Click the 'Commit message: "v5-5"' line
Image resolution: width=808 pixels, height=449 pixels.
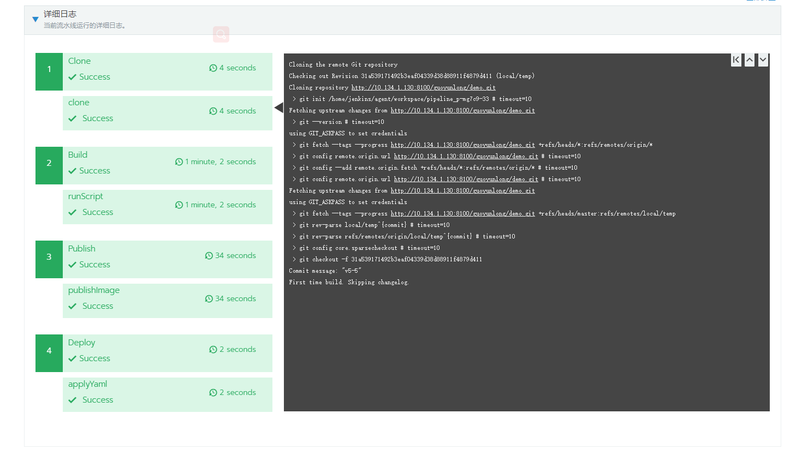325,271
